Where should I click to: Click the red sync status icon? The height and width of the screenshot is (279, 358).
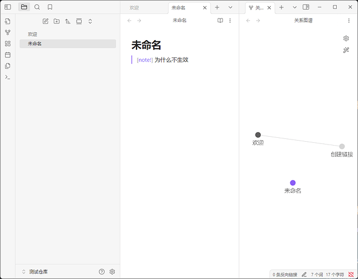[351, 275]
